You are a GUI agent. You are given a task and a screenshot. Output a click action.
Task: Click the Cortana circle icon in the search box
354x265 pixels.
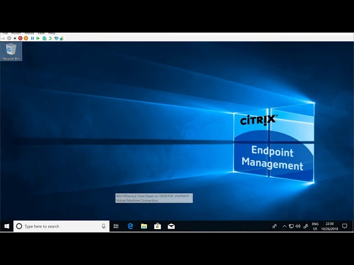coord(19,226)
